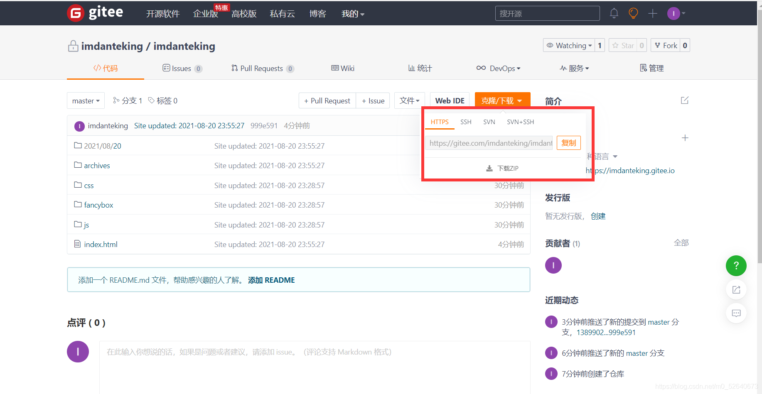Click the Web IDE button
The width and height of the screenshot is (762, 394).
pos(450,100)
